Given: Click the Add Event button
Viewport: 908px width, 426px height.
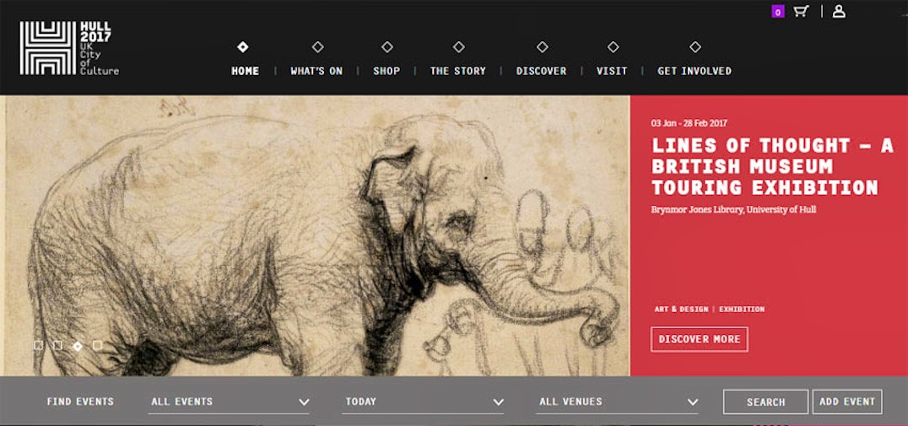Looking at the screenshot, I should coord(847,402).
